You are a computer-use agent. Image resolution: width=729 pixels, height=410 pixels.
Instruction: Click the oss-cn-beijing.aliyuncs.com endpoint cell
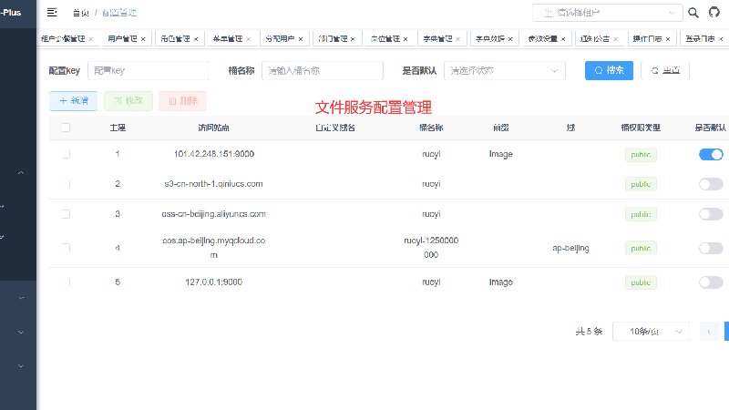point(214,214)
